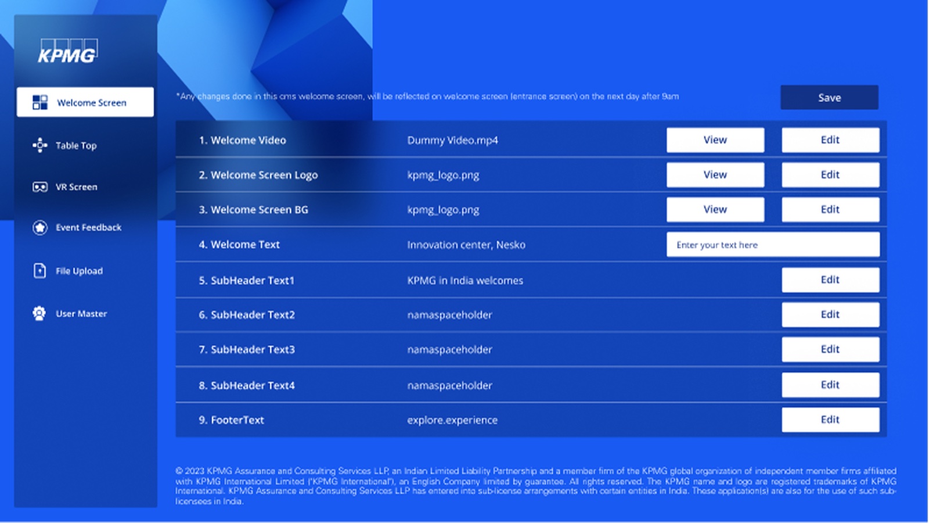Click '1. Welcome Video' row label
This screenshot has height=523, width=929.
pos(242,140)
